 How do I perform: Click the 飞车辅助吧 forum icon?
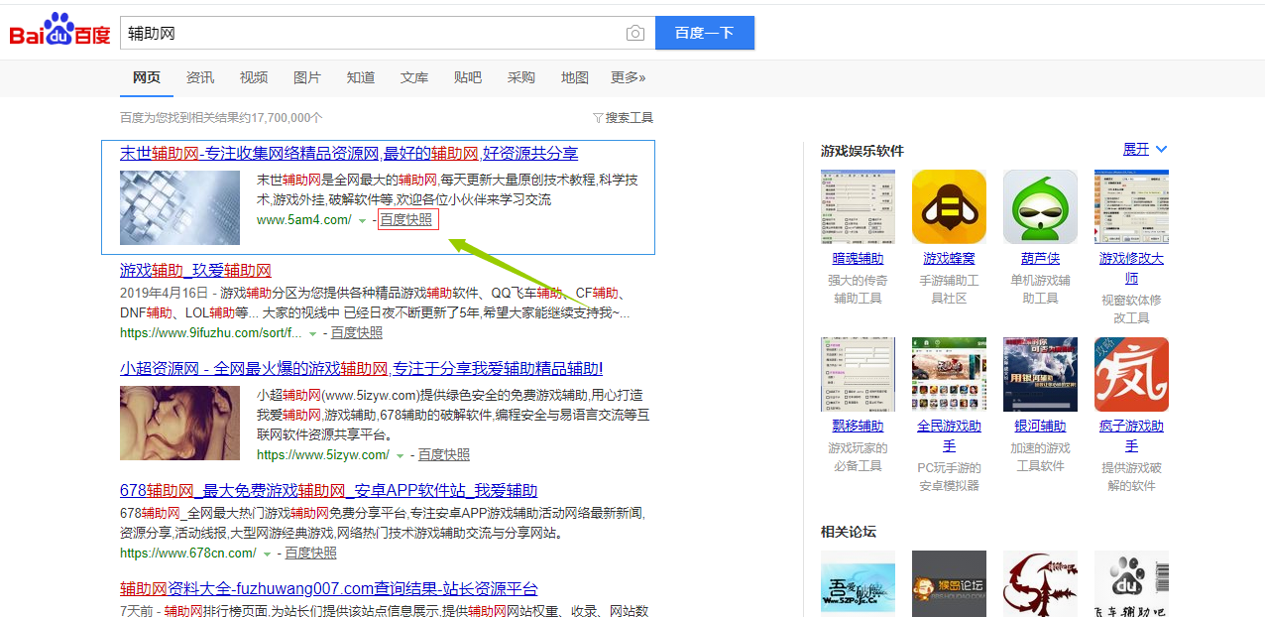1131,583
